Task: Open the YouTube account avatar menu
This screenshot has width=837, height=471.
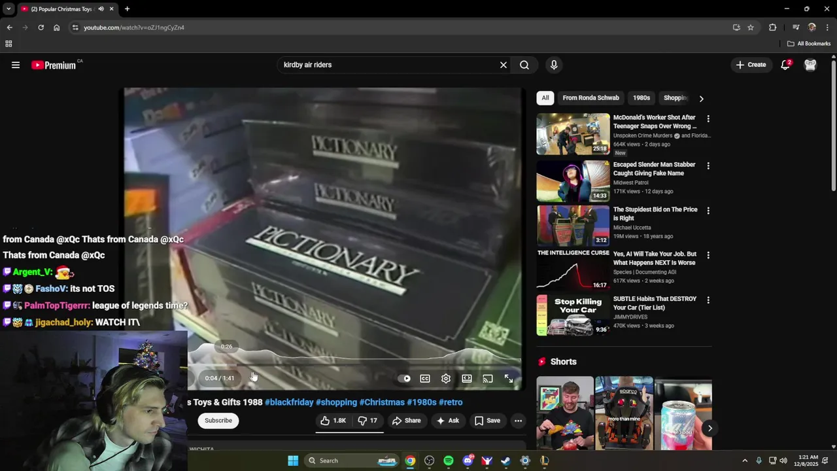Action: click(x=810, y=65)
